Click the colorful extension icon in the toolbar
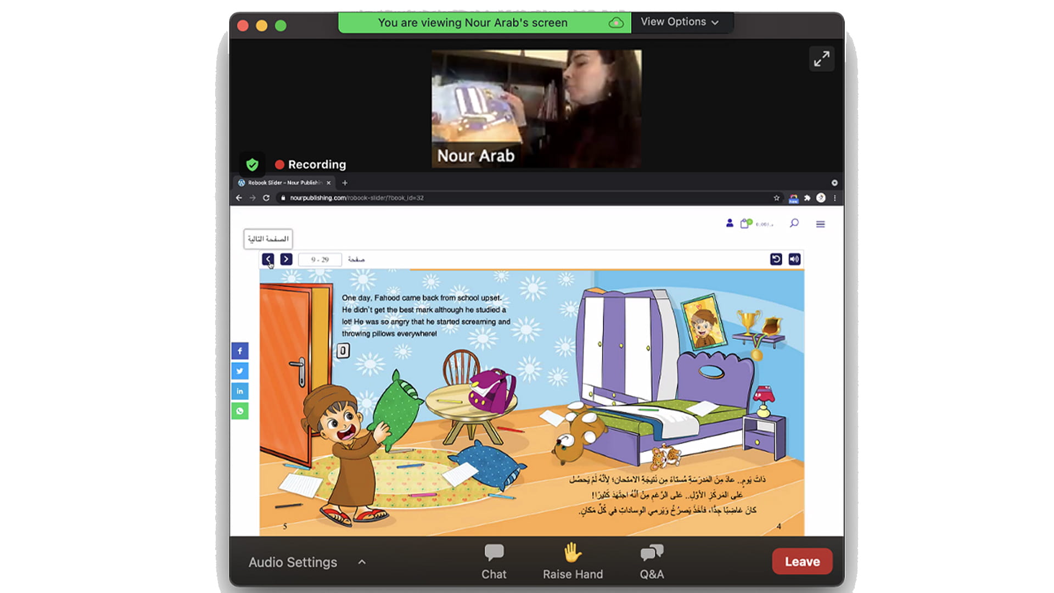 (x=793, y=198)
